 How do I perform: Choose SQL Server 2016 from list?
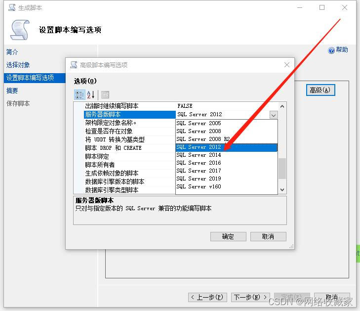tap(226, 163)
